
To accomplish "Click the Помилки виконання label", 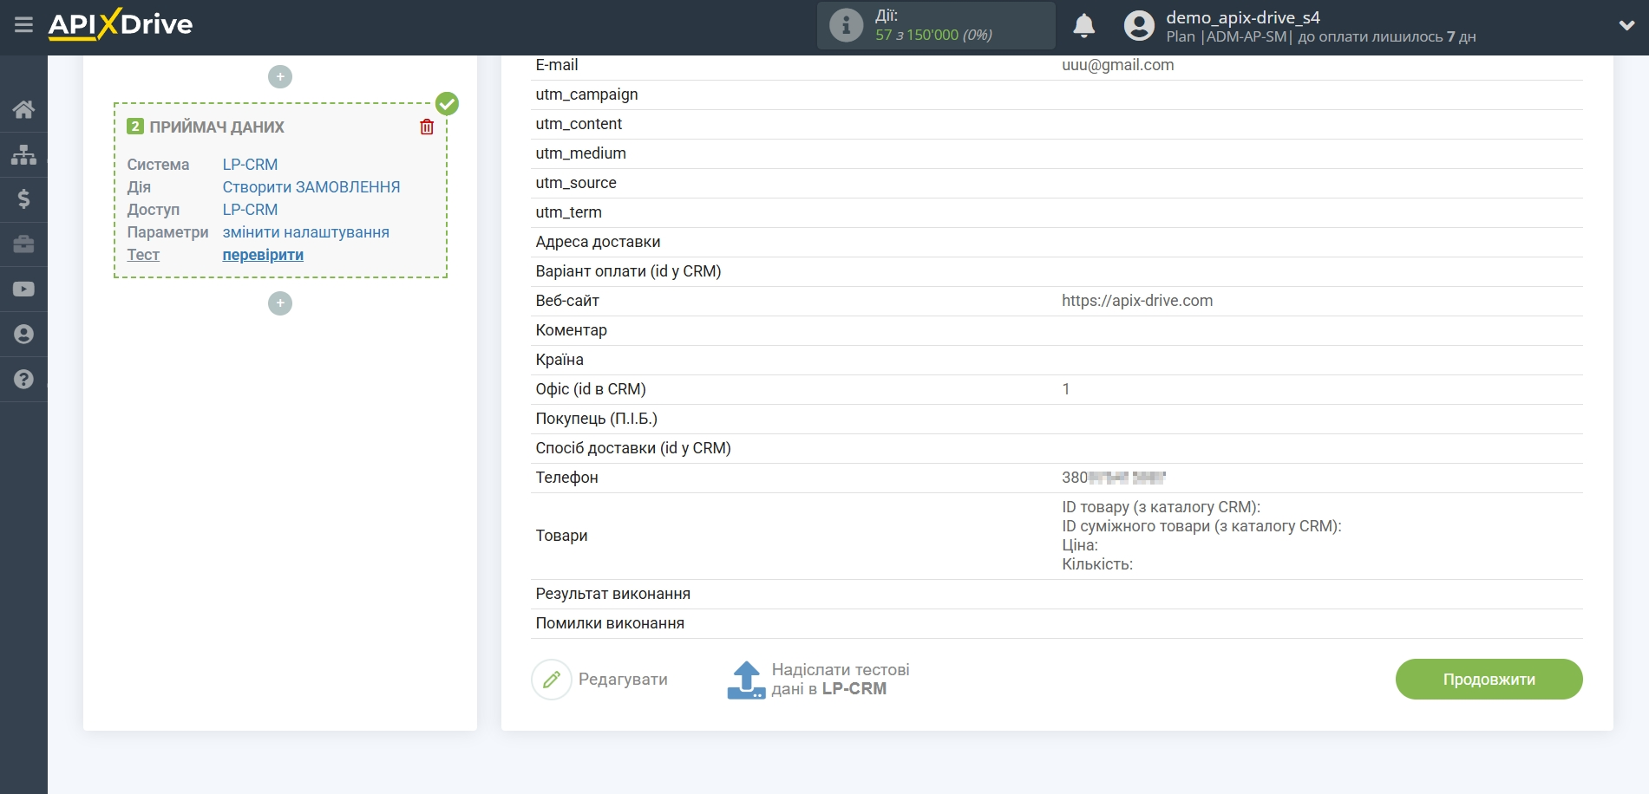I will [610, 623].
